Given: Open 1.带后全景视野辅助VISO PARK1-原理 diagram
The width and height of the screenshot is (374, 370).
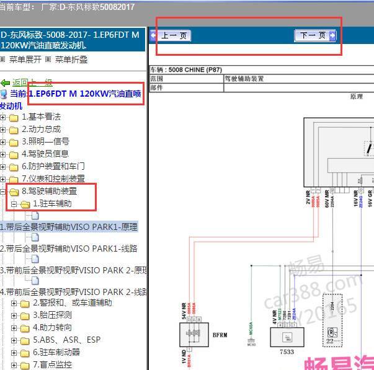Looking at the screenshot, I should point(69,227).
